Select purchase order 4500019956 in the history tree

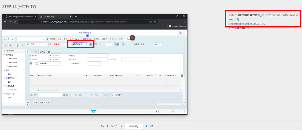click(x=12, y=63)
